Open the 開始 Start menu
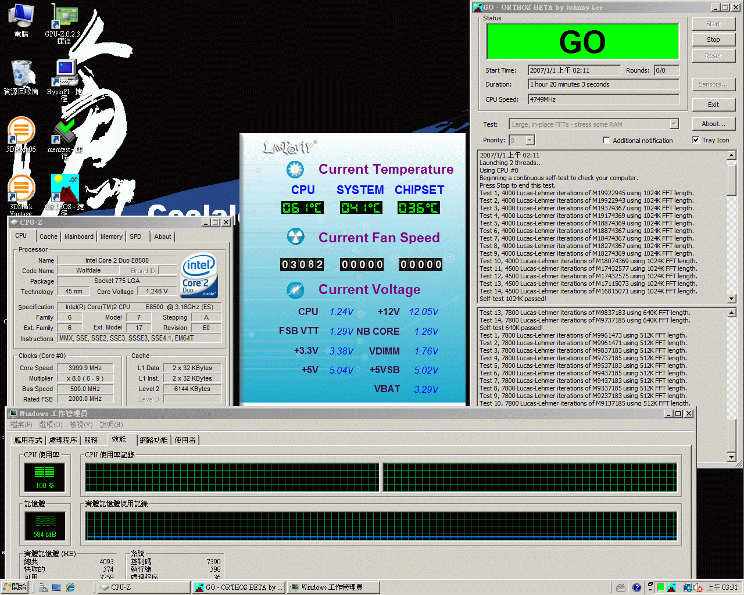The image size is (744, 595). (15, 587)
